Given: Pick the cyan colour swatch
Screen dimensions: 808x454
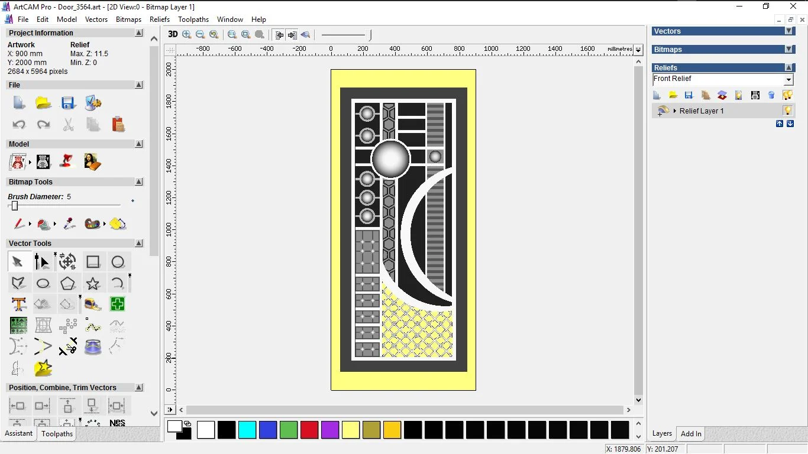Looking at the screenshot, I should point(247,430).
